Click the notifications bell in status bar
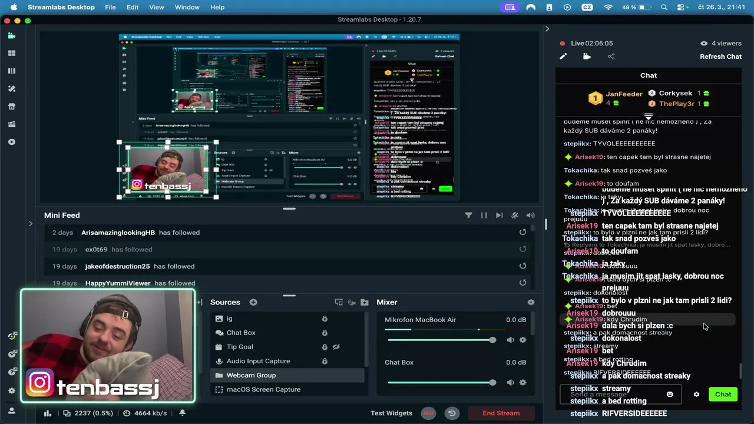754x424 pixels. (183, 413)
